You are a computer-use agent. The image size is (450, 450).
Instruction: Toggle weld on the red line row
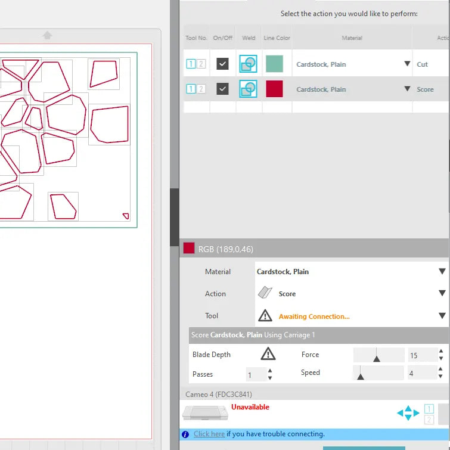coord(248,89)
